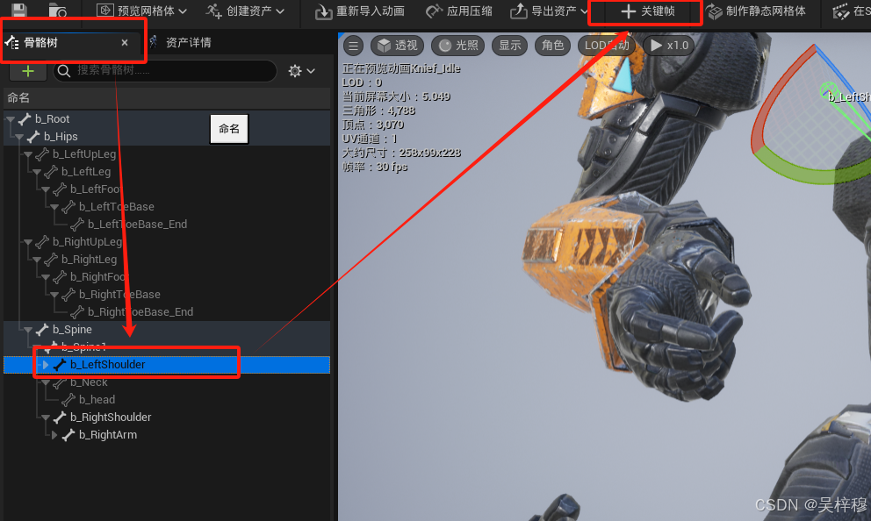Open the viewport hamburger options menu
The width and height of the screenshot is (871, 521).
point(353,46)
